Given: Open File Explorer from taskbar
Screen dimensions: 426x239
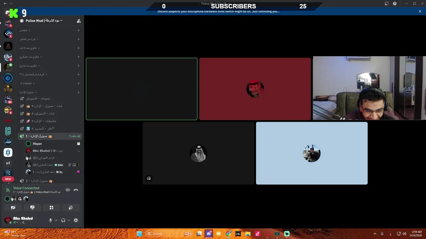Looking at the screenshot, I should pyautogui.click(x=248, y=234).
